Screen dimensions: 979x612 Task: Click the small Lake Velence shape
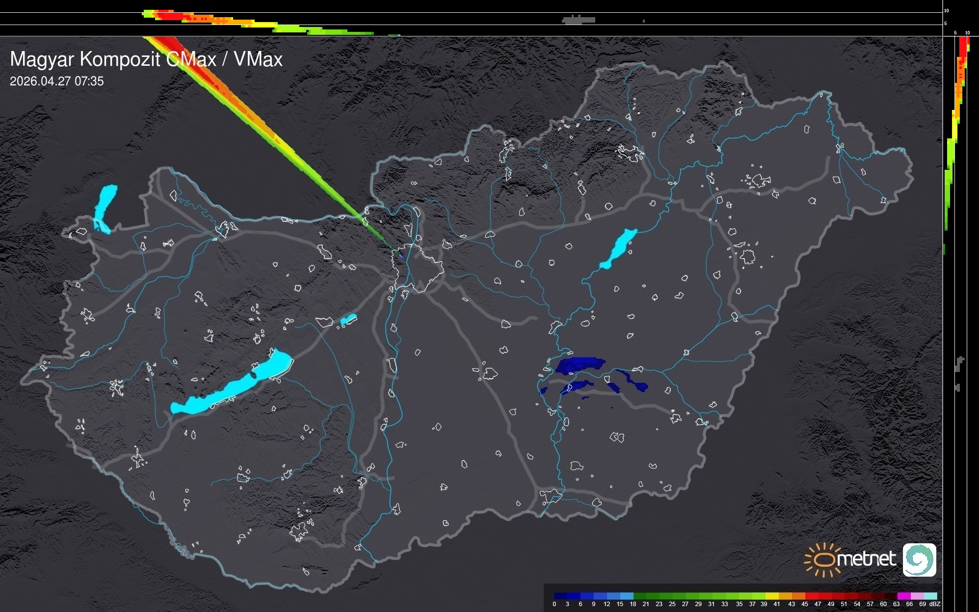[x=348, y=319]
